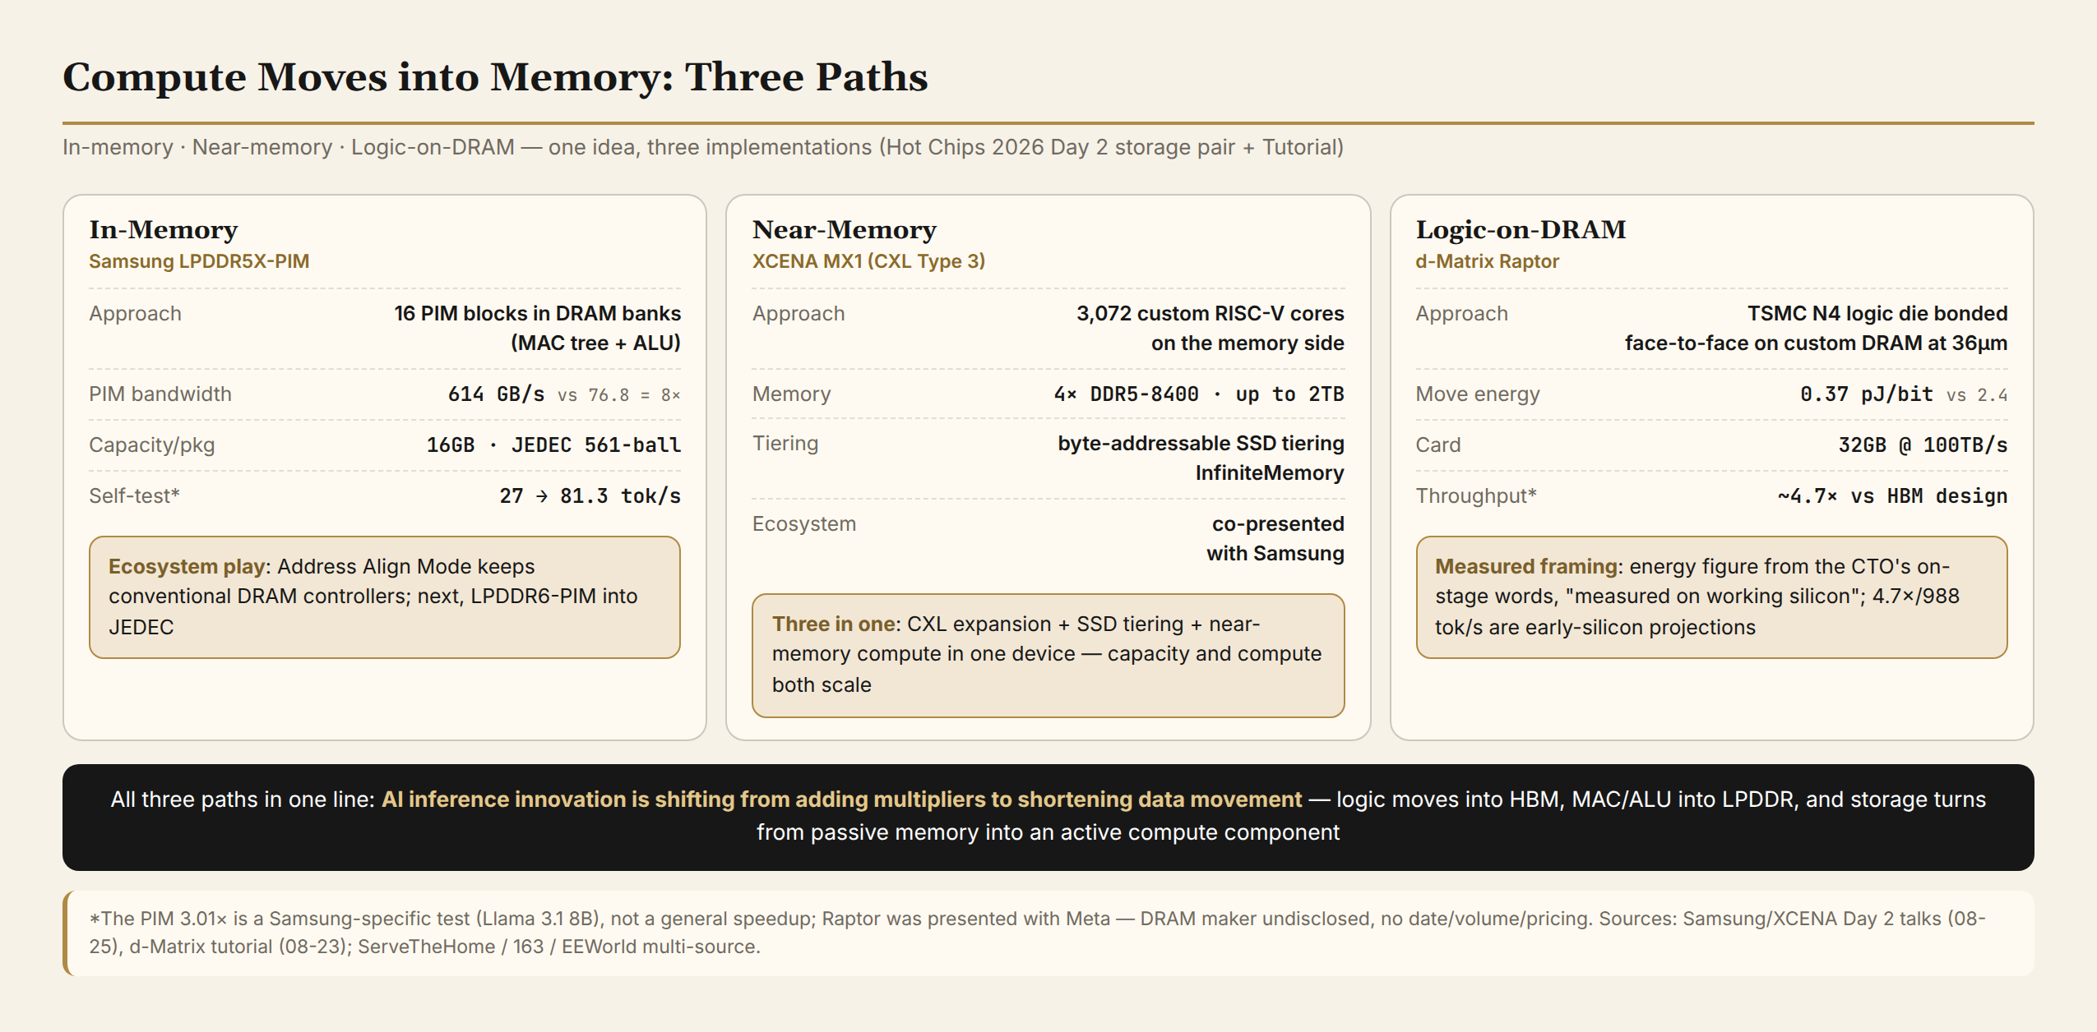Click 'Approach' label in Logic-on-DRAM card
The width and height of the screenshot is (2097, 1032).
click(x=1461, y=313)
